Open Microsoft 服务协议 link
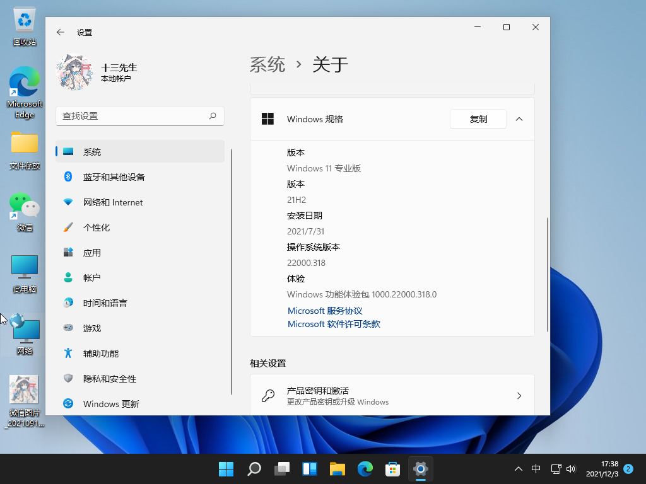646x484 pixels. [325, 311]
